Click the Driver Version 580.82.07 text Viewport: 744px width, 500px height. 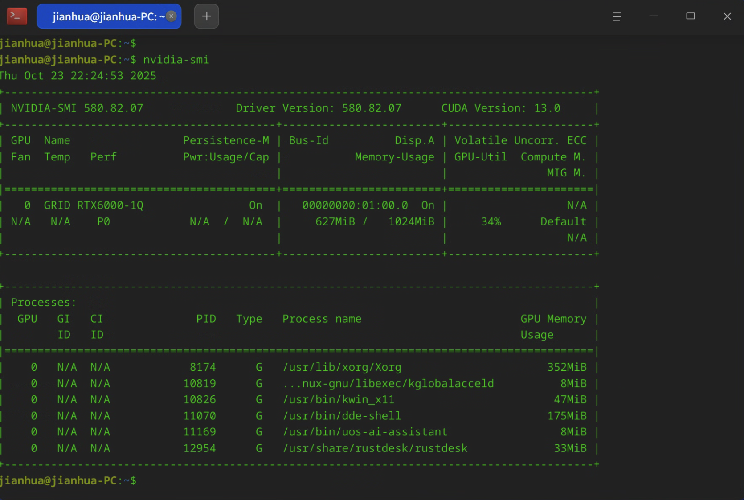[318, 108]
